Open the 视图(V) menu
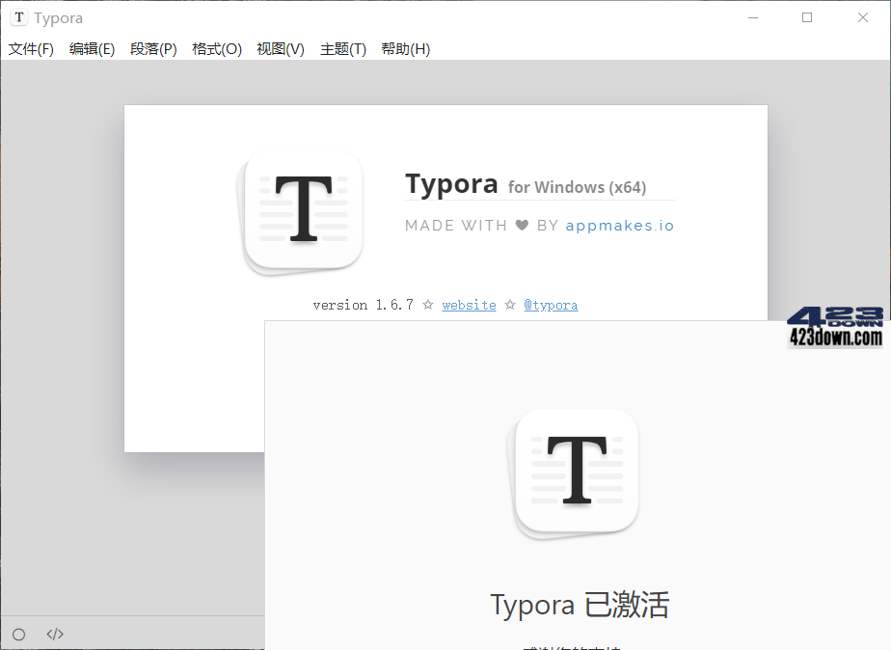The width and height of the screenshot is (891, 650). [280, 48]
